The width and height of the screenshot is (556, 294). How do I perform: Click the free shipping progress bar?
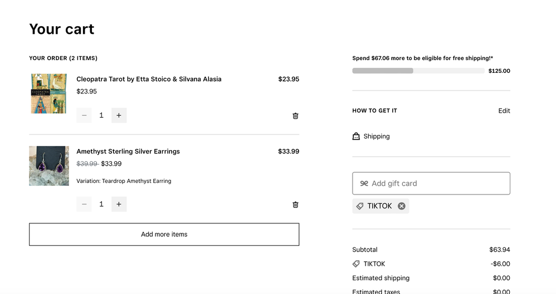(x=418, y=71)
